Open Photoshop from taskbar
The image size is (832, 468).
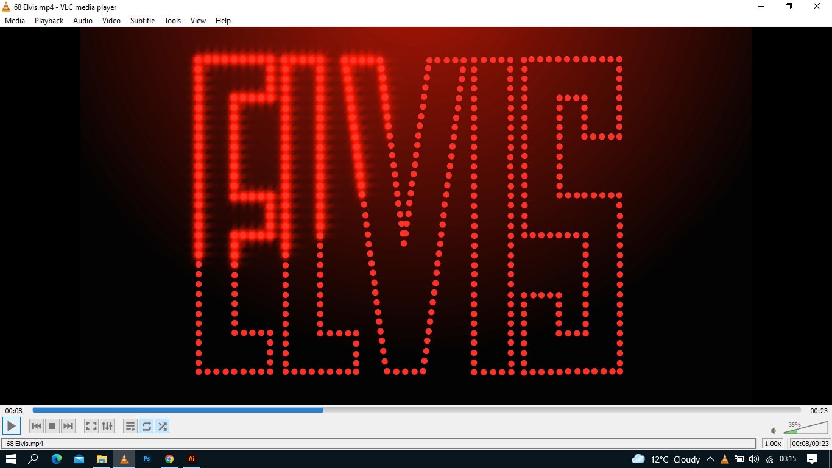[x=147, y=459]
